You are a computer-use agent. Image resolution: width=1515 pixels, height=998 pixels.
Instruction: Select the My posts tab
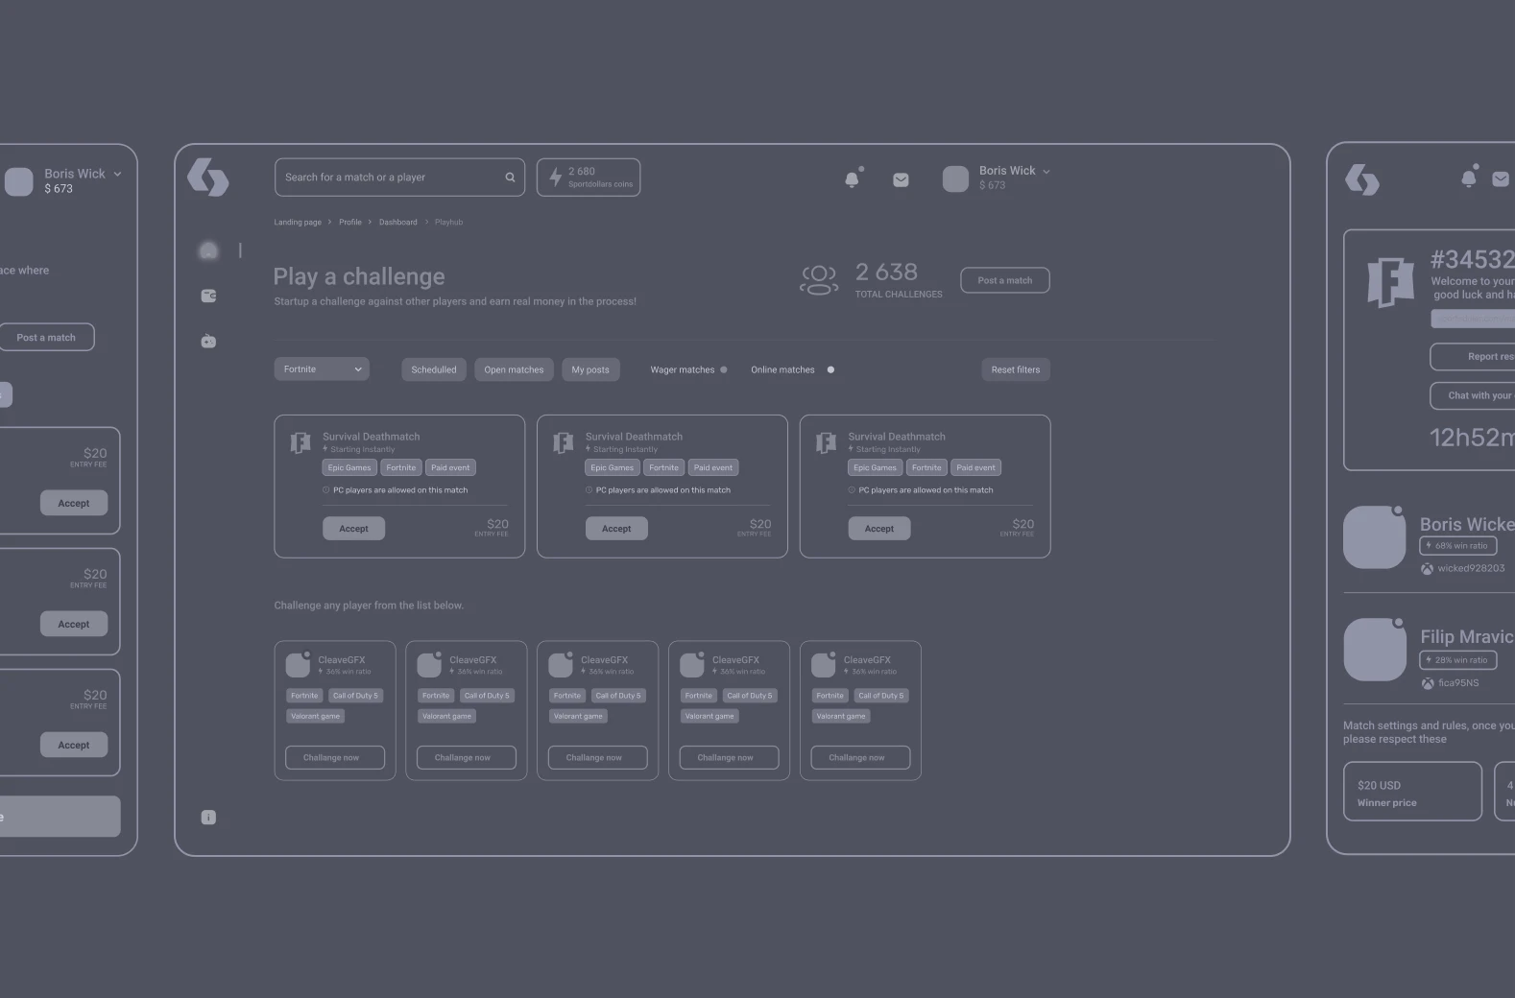point(590,369)
